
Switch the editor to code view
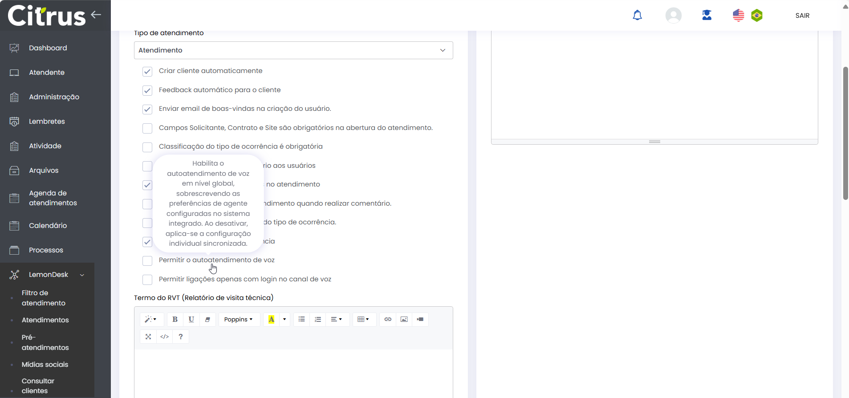pos(164,337)
